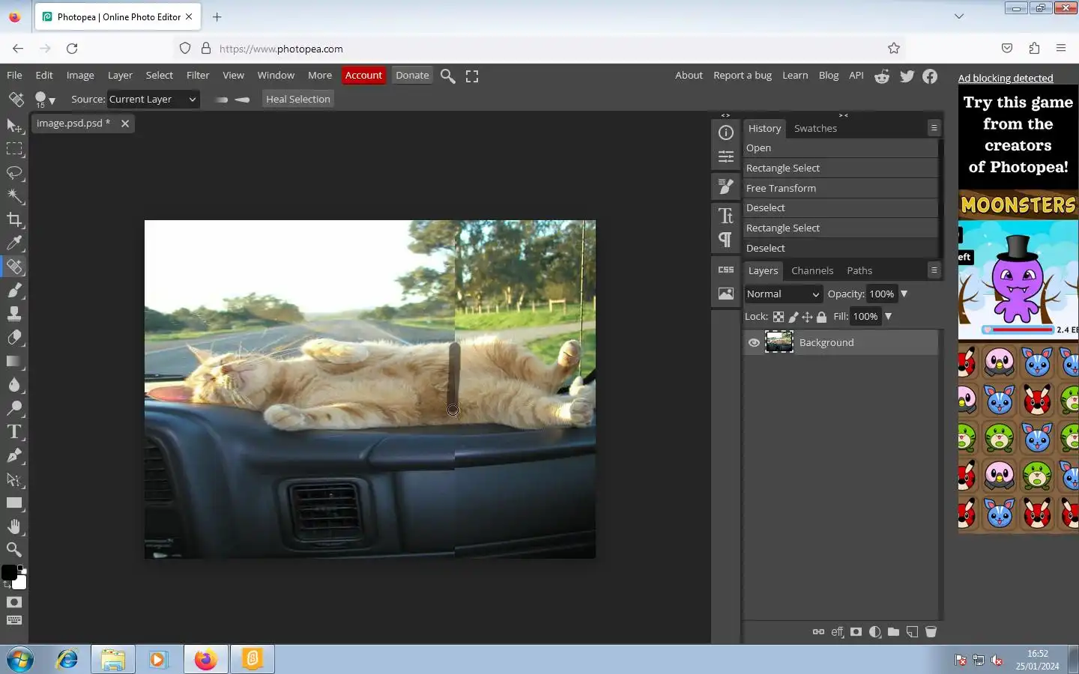Click the black foreground color swatch
Screen dimensions: 1079x674
(x=9, y=573)
